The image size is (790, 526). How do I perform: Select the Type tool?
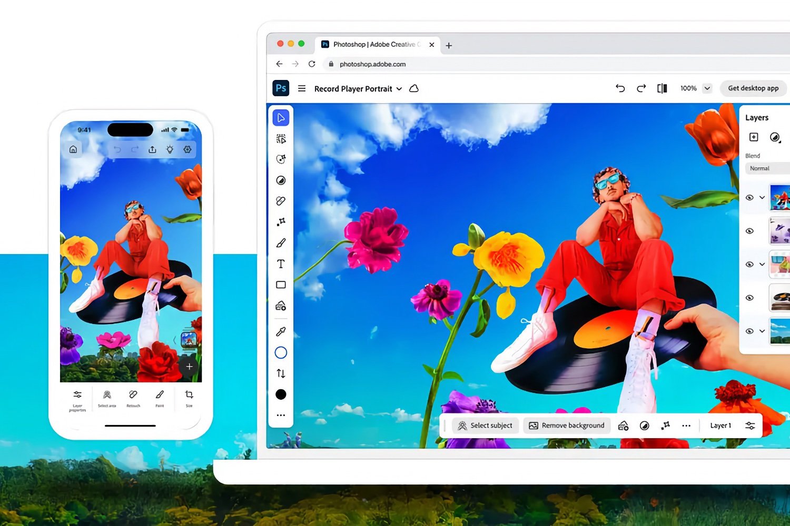point(281,264)
